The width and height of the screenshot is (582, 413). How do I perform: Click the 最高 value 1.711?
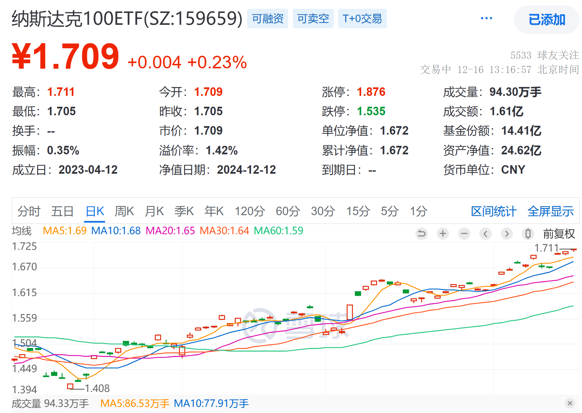pos(61,92)
